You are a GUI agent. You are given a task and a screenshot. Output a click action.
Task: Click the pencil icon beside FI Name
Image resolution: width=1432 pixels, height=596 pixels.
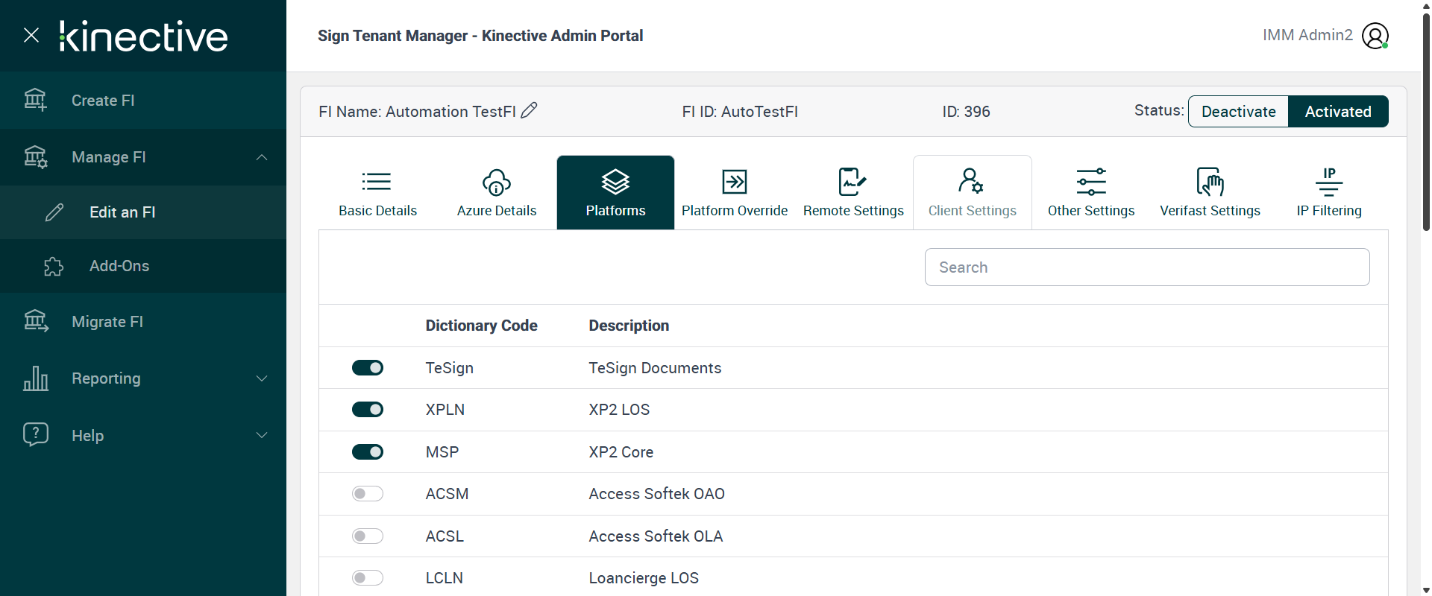point(529,110)
